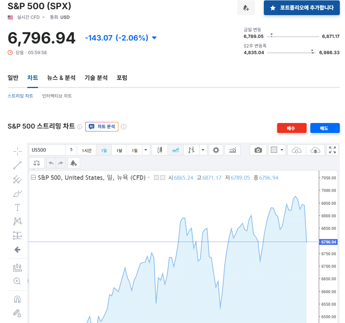Viewport: 345px width, 323px height.
Task: Open series settings gear in legend
Action: tap(163, 178)
